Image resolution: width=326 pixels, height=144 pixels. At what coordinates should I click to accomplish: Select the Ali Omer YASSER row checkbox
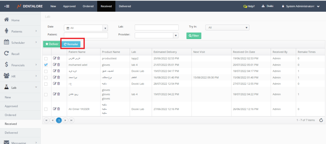[x=46, y=109]
